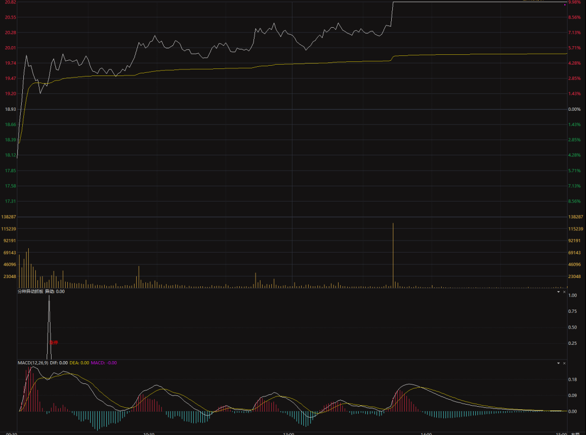The height and width of the screenshot is (435, 586).
Task: Click the red 涨停 marker
Action: pyautogui.click(x=53, y=343)
